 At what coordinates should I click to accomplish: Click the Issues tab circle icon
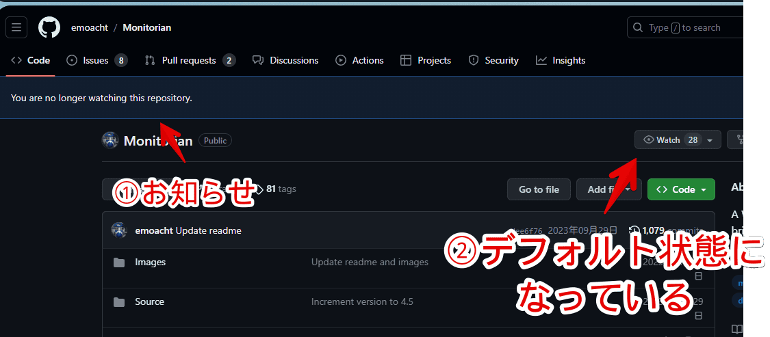[72, 60]
